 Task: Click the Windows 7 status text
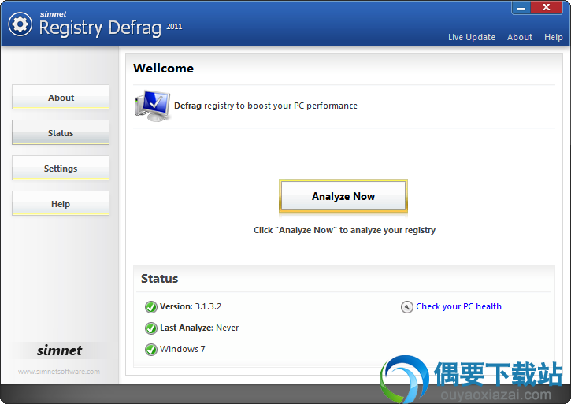(x=183, y=349)
